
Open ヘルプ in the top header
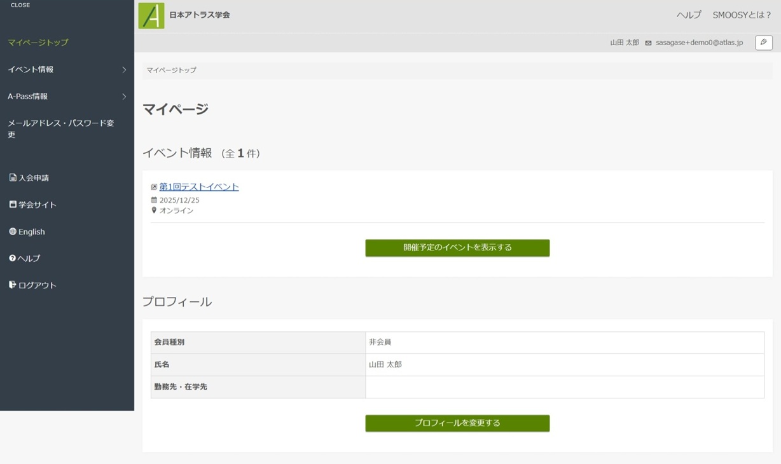tap(688, 15)
